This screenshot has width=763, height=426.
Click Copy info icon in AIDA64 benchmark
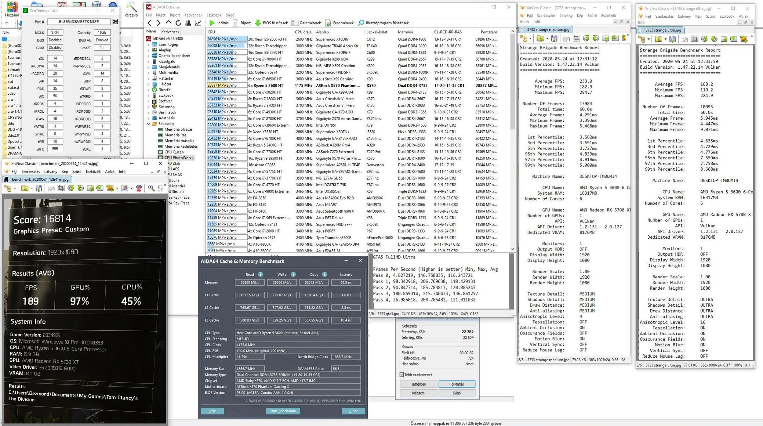click(324, 274)
